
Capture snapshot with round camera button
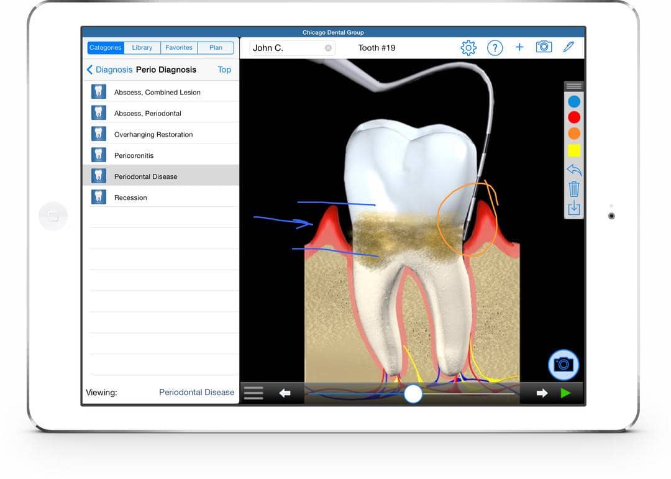point(564,365)
